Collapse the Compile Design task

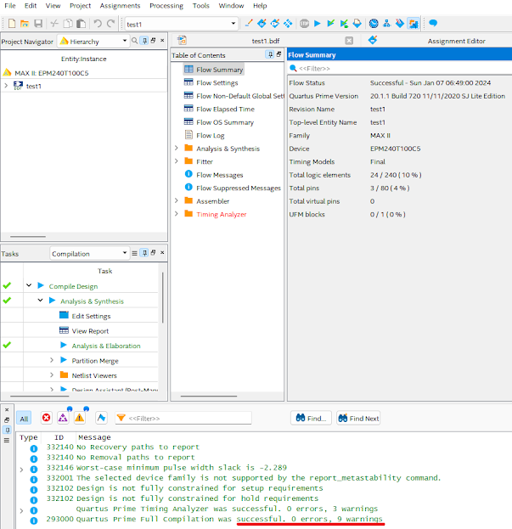pos(29,285)
